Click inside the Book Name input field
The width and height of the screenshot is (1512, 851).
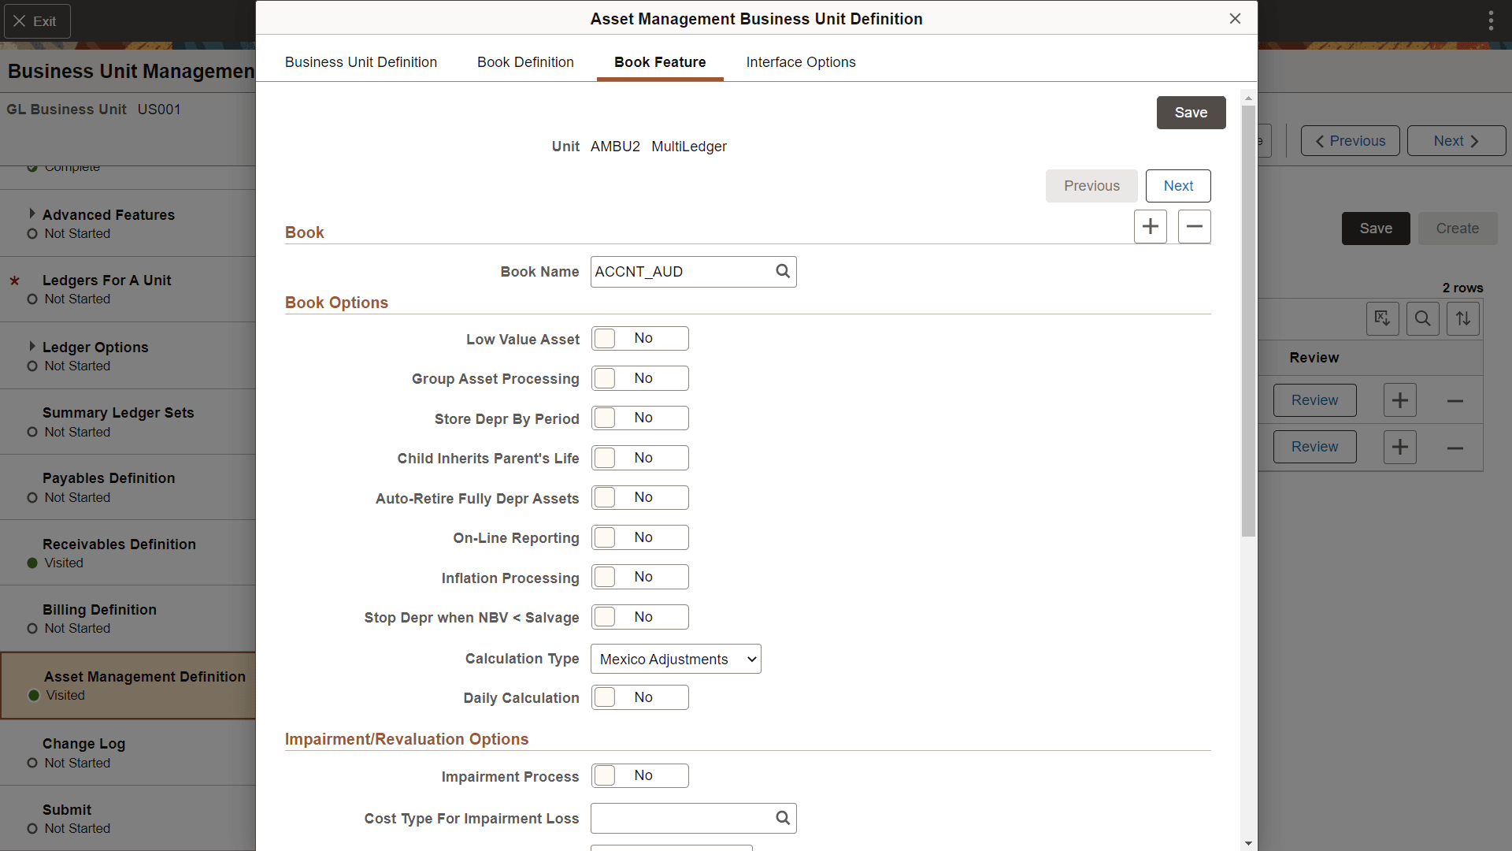pyautogui.click(x=681, y=271)
